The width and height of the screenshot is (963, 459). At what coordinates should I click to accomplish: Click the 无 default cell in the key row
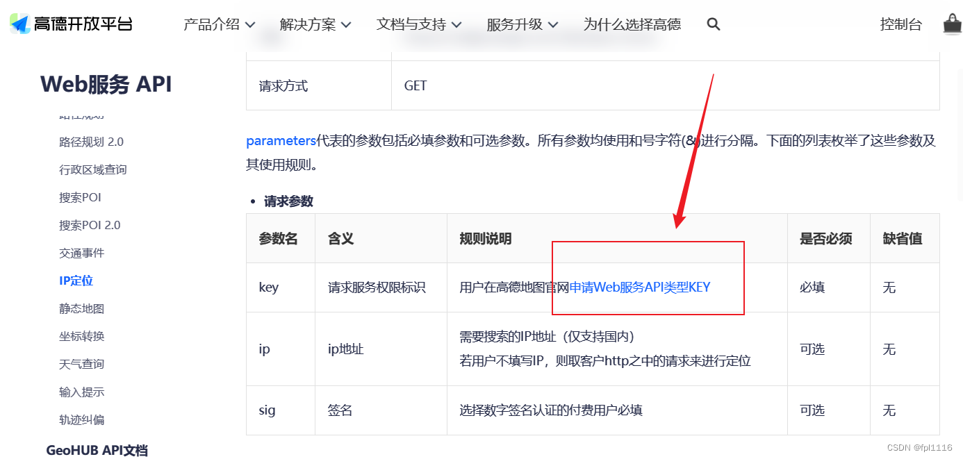pos(905,287)
